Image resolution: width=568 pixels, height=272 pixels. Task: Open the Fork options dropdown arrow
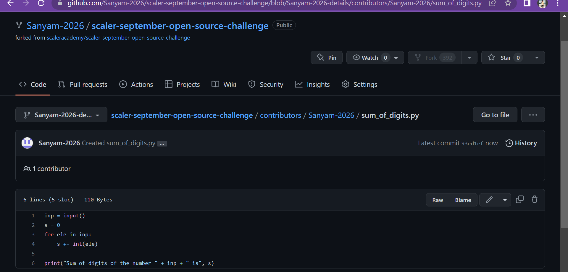pos(469,57)
